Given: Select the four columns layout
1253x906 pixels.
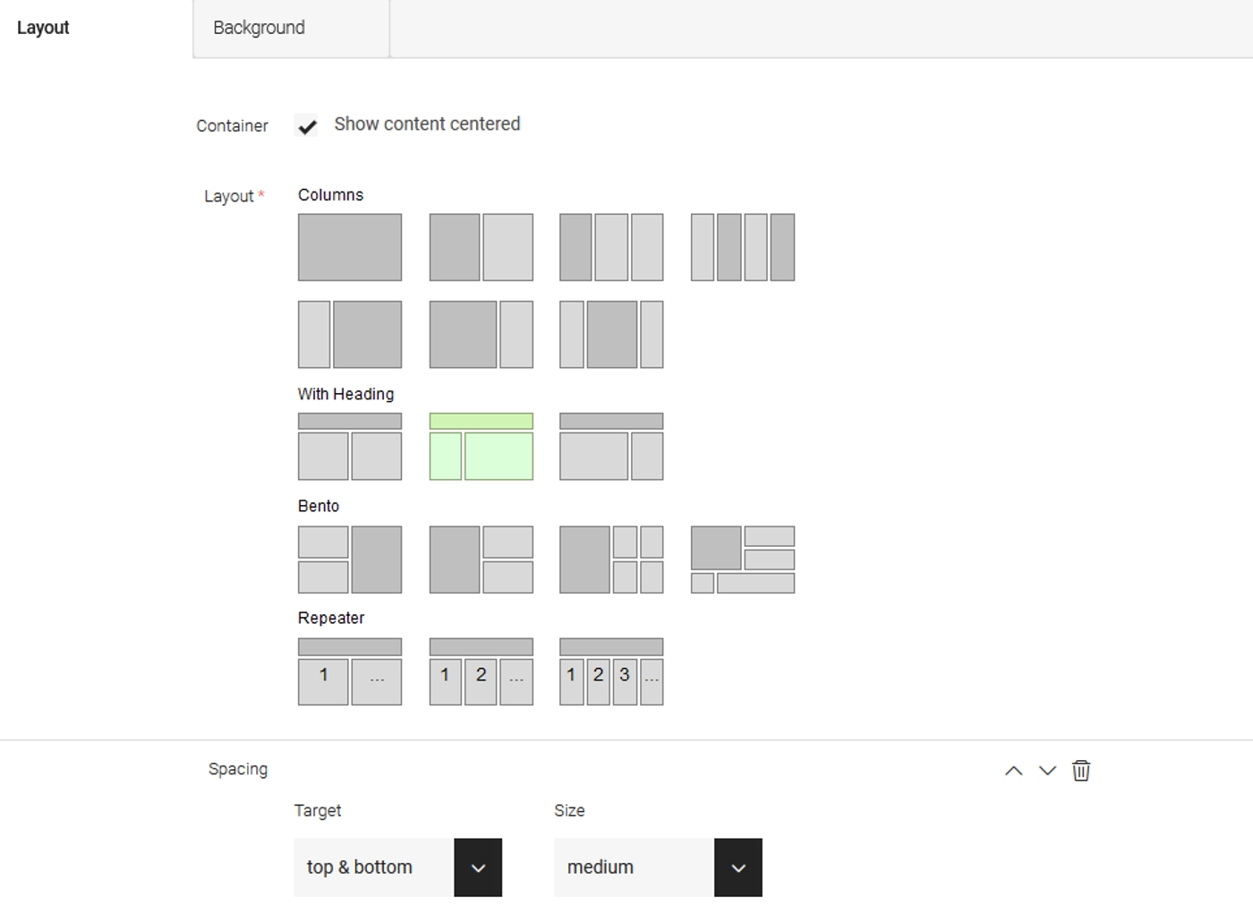Looking at the screenshot, I should tap(742, 247).
